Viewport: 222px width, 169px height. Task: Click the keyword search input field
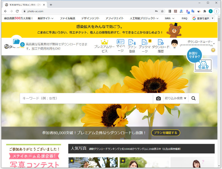(86, 98)
